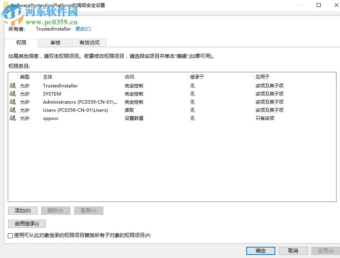
Task: Click the 查看(V) button
Action: point(88,210)
